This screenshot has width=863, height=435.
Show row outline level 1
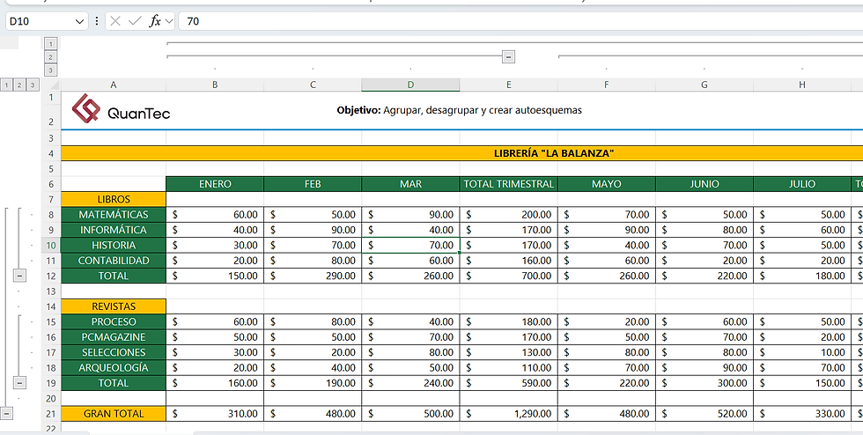coord(7,85)
